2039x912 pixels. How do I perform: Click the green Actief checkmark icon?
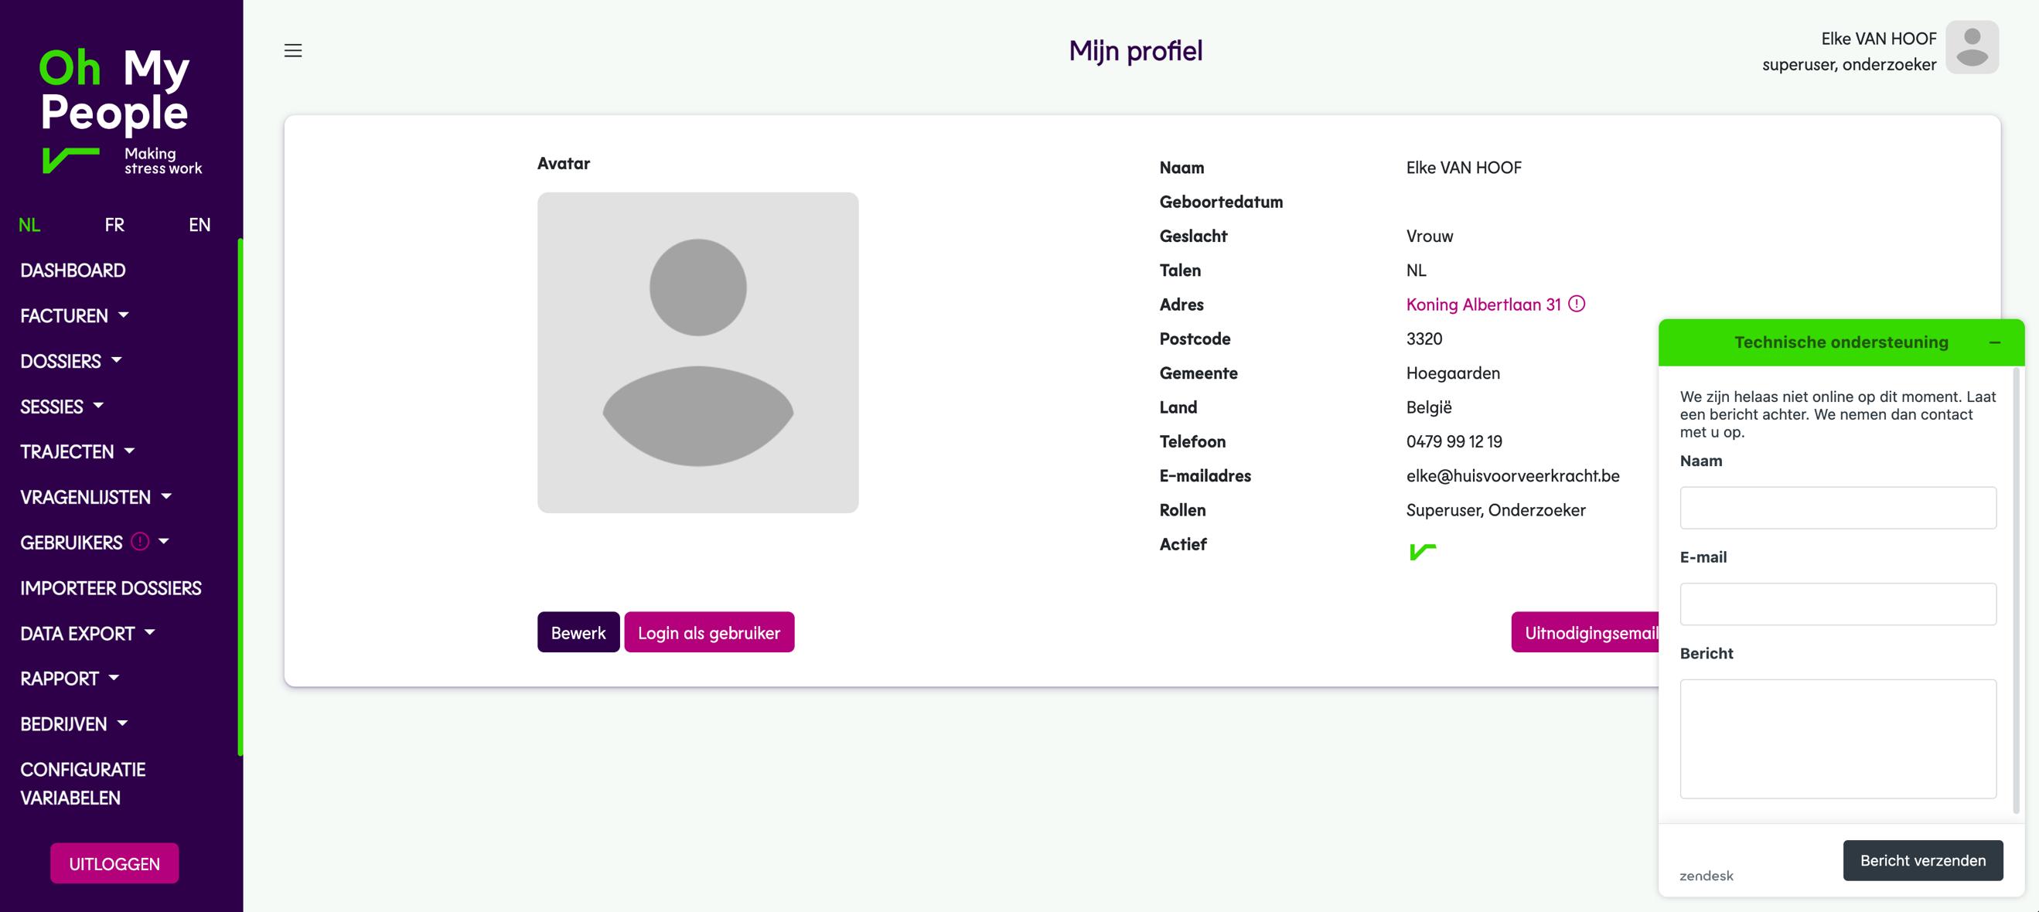coord(1423,550)
